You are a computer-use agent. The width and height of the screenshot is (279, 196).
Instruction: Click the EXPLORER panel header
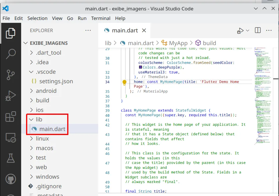pos(41,30)
